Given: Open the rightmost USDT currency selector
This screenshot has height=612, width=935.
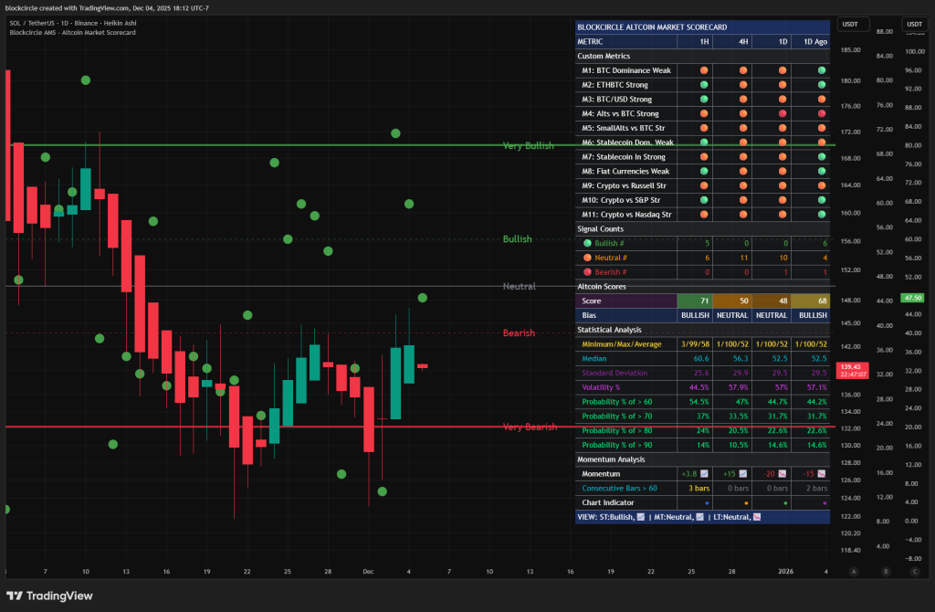Looking at the screenshot, I should 915,24.
